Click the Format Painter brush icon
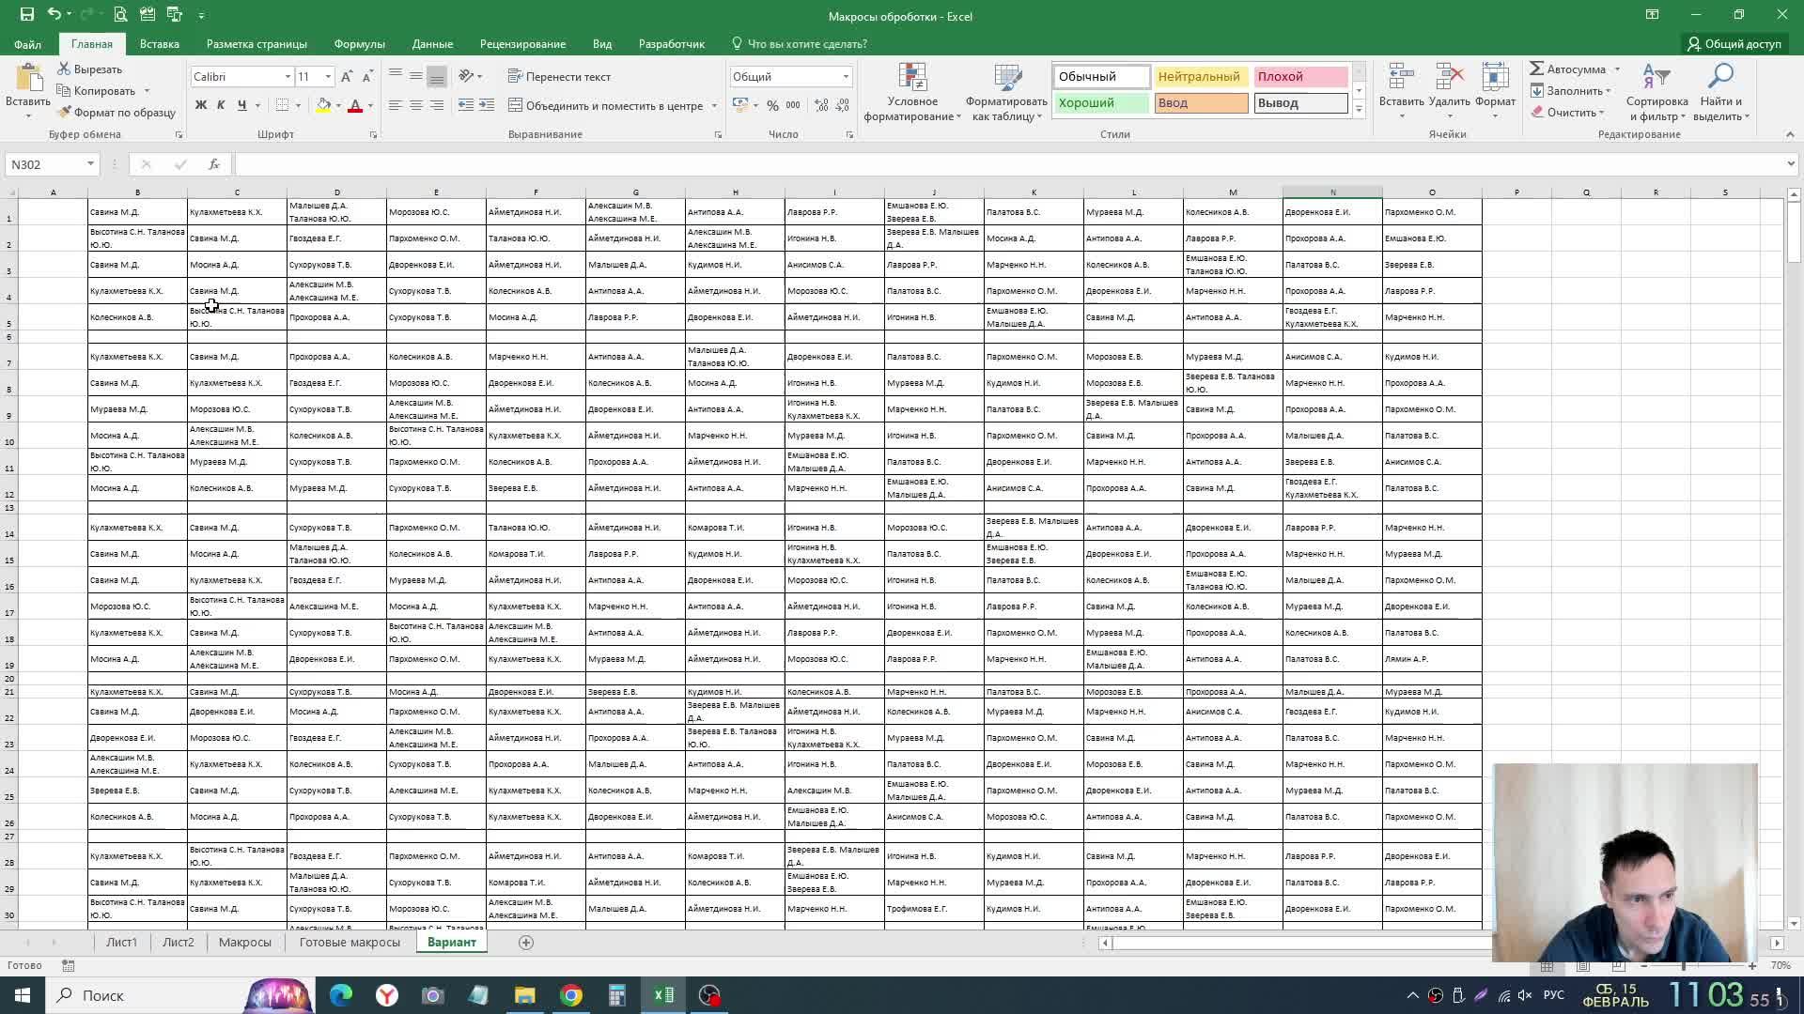The image size is (1804, 1014). pos(65,113)
